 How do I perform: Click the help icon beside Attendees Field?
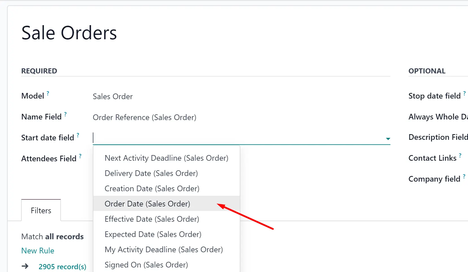tap(80, 156)
